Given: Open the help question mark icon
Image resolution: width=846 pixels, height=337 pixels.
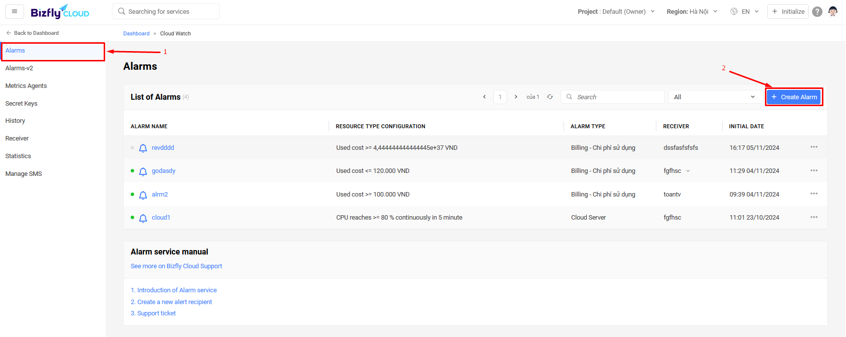Looking at the screenshot, I should [817, 11].
